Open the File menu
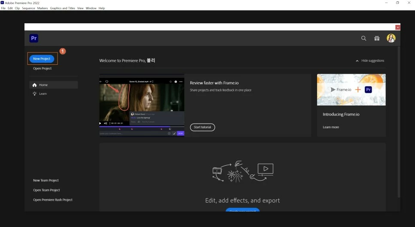Screen dimensions: 415x227 pyautogui.click(x=3, y=8)
